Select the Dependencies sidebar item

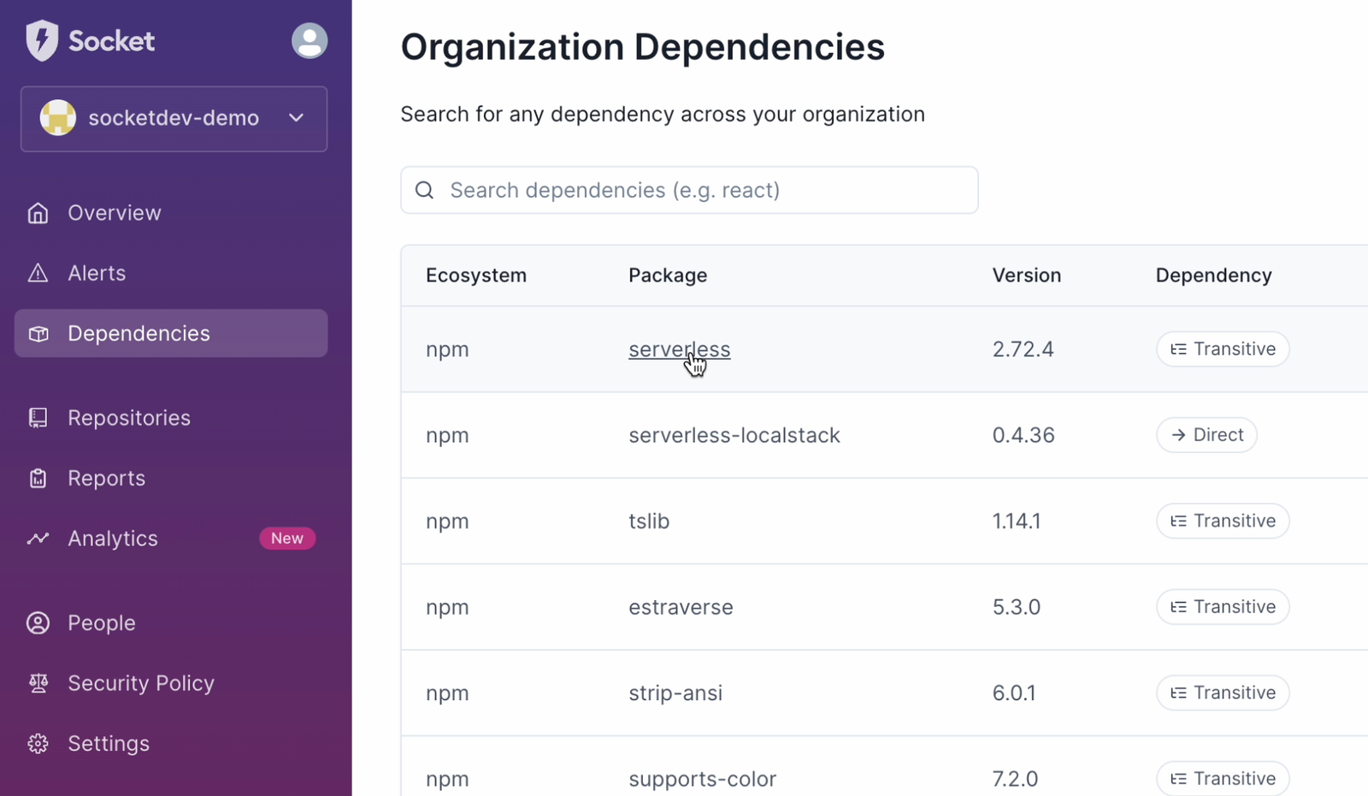click(x=171, y=333)
